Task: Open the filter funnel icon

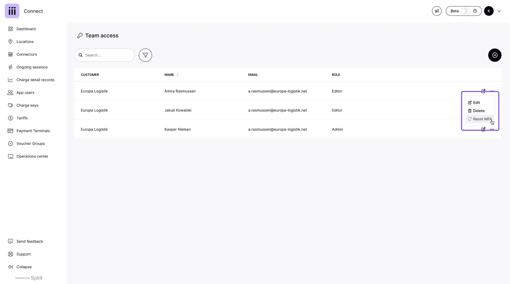Action: pyautogui.click(x=145, y=55)
